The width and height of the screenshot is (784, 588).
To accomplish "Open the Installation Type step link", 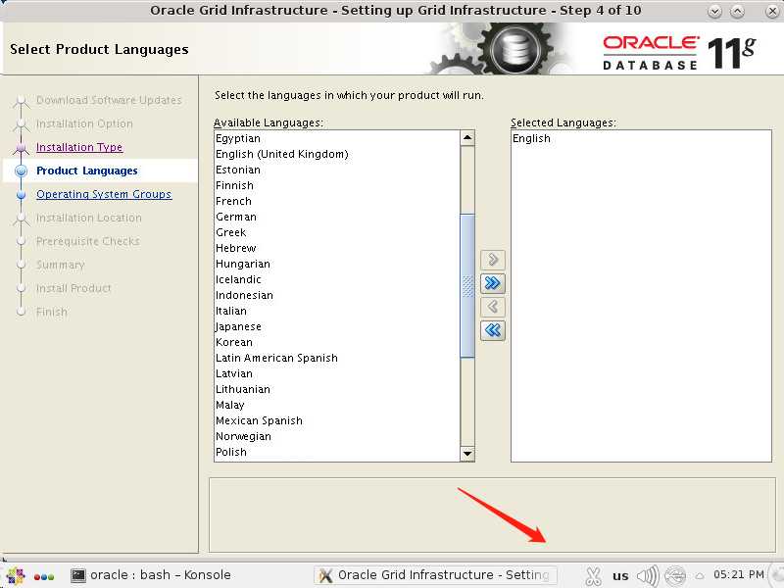I will pyautogui.click(x=79, y=147).
